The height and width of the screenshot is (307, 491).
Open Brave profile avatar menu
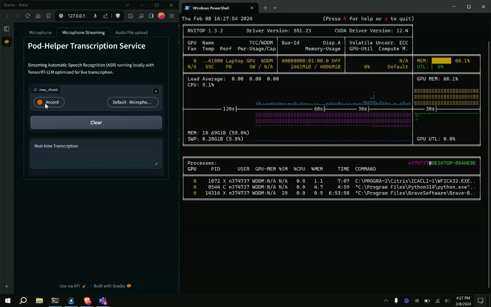point(161,16)
